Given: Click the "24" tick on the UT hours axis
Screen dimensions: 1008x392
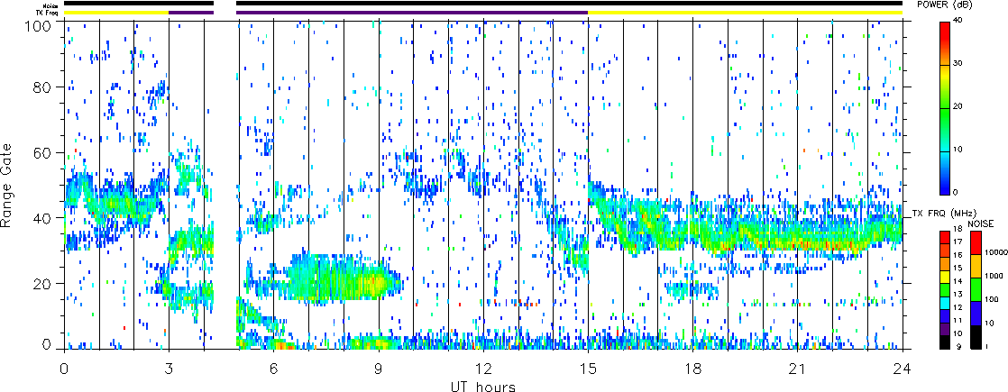Looking at the screenshot, I should (903, 368).
